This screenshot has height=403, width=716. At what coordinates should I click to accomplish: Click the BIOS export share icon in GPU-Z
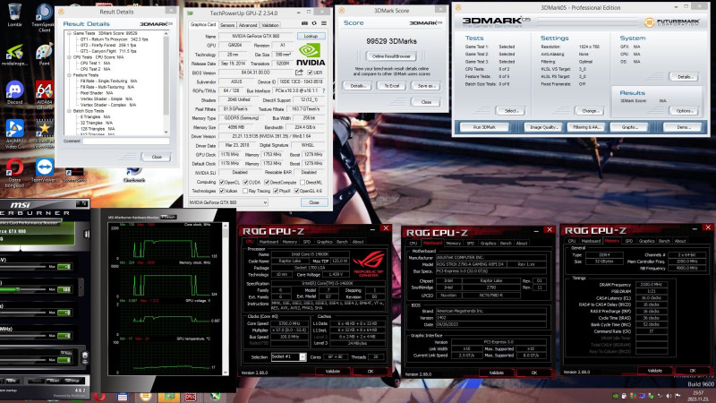pos(299,73)
